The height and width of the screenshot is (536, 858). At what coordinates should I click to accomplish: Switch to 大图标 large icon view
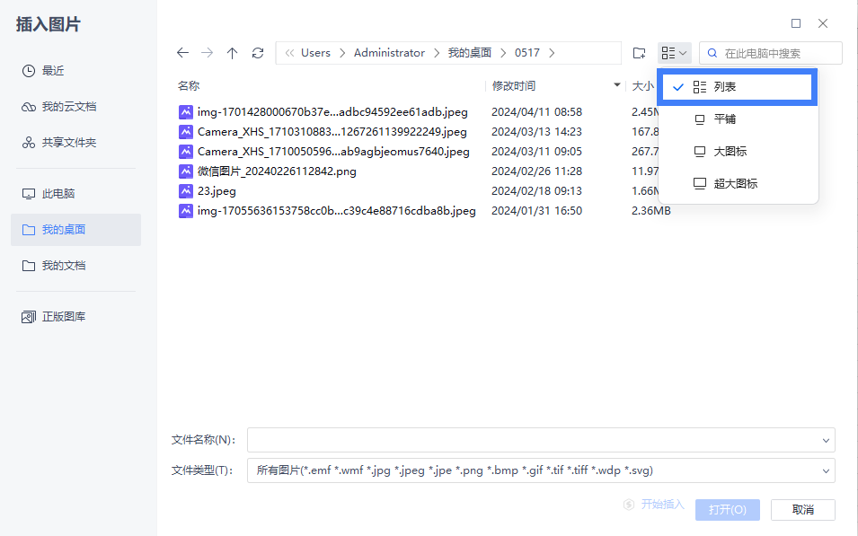(730, 151)
